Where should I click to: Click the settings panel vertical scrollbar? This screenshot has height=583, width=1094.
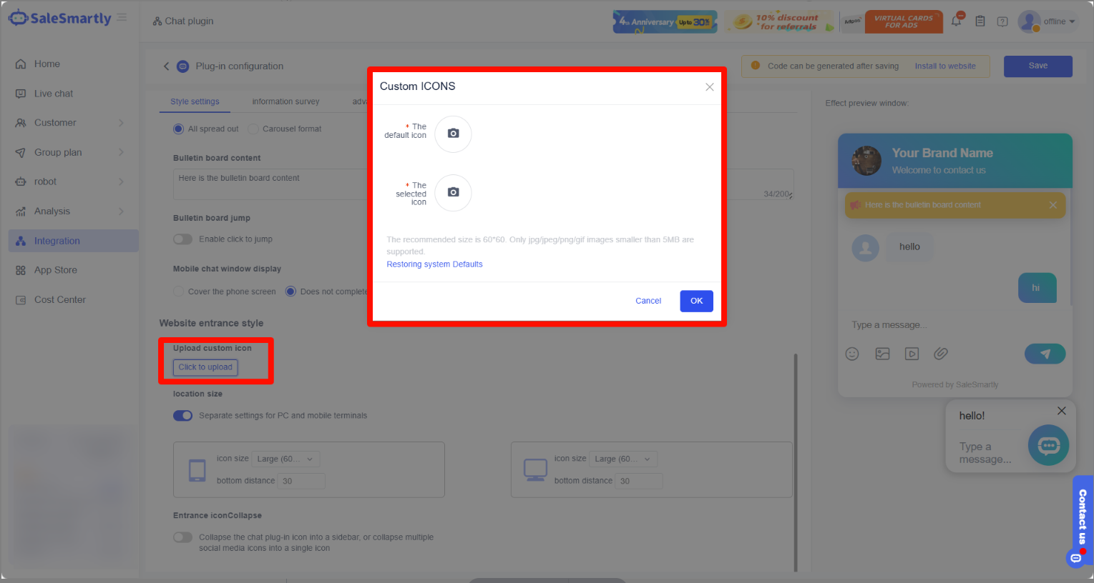[796, 462]
